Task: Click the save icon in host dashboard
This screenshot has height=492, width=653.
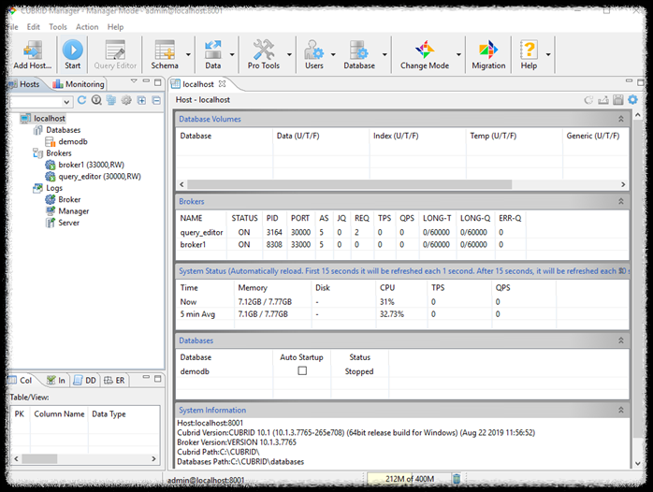Action: 618,100
